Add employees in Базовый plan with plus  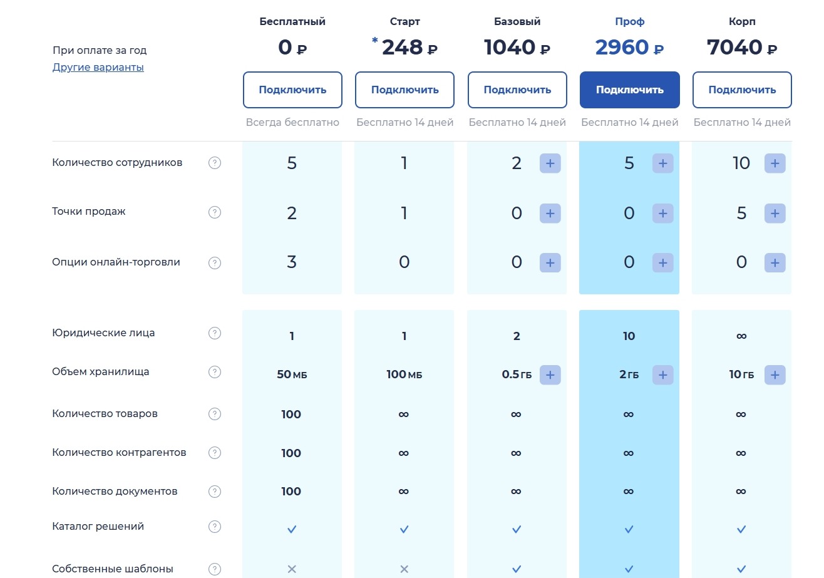tap(550, 163)
